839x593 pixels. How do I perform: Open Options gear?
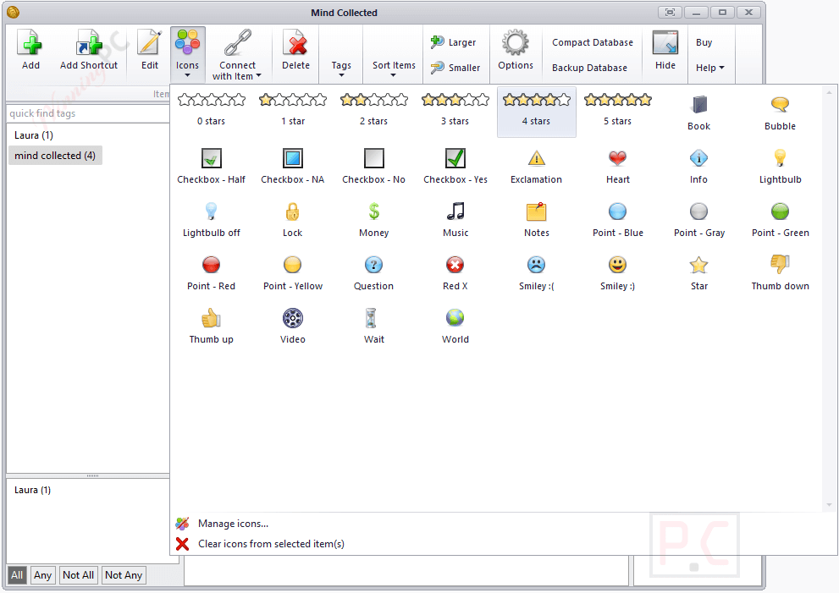(x=516, y=50)
